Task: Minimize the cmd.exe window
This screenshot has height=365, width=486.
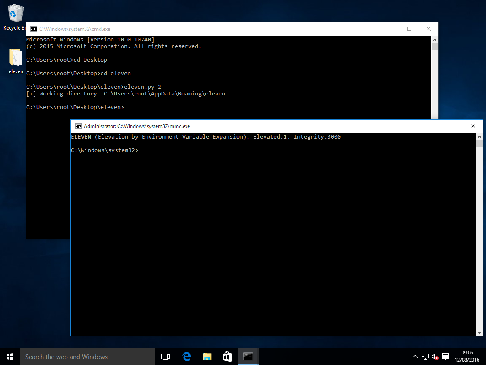Action: coord(390,29)
